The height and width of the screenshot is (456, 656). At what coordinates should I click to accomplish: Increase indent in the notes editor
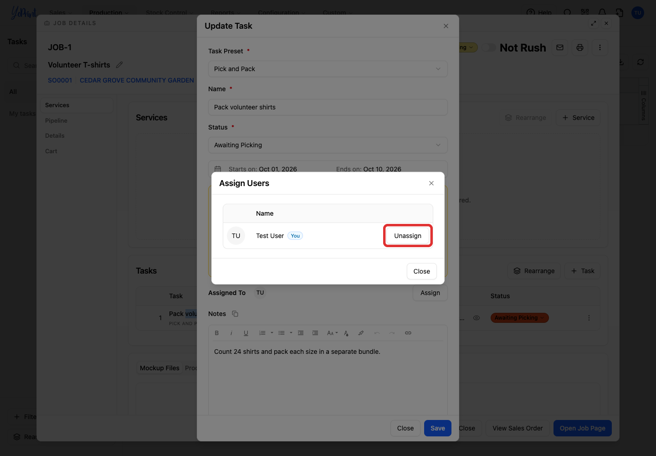[x=315, y=333]
